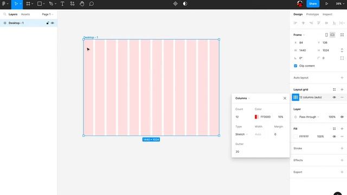The width and height of the screenshot is (347, 195).
Task: Hide the Desktop - 1 layer
Action: pyautogui.click(x=53, y=23)
